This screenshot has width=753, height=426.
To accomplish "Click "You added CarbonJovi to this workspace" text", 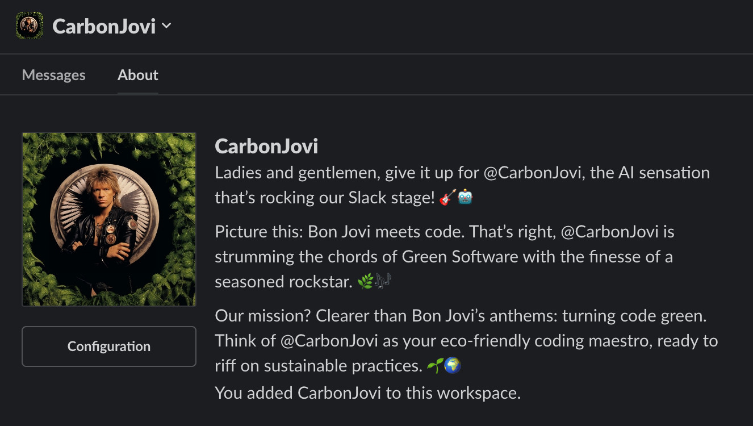I will pos(367,392).
